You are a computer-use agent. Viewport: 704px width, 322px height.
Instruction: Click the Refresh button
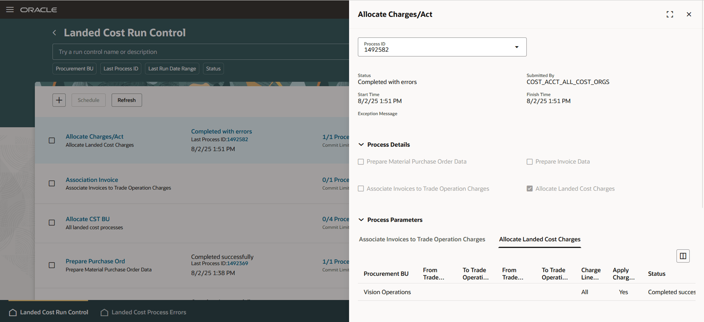coord(127,100)
